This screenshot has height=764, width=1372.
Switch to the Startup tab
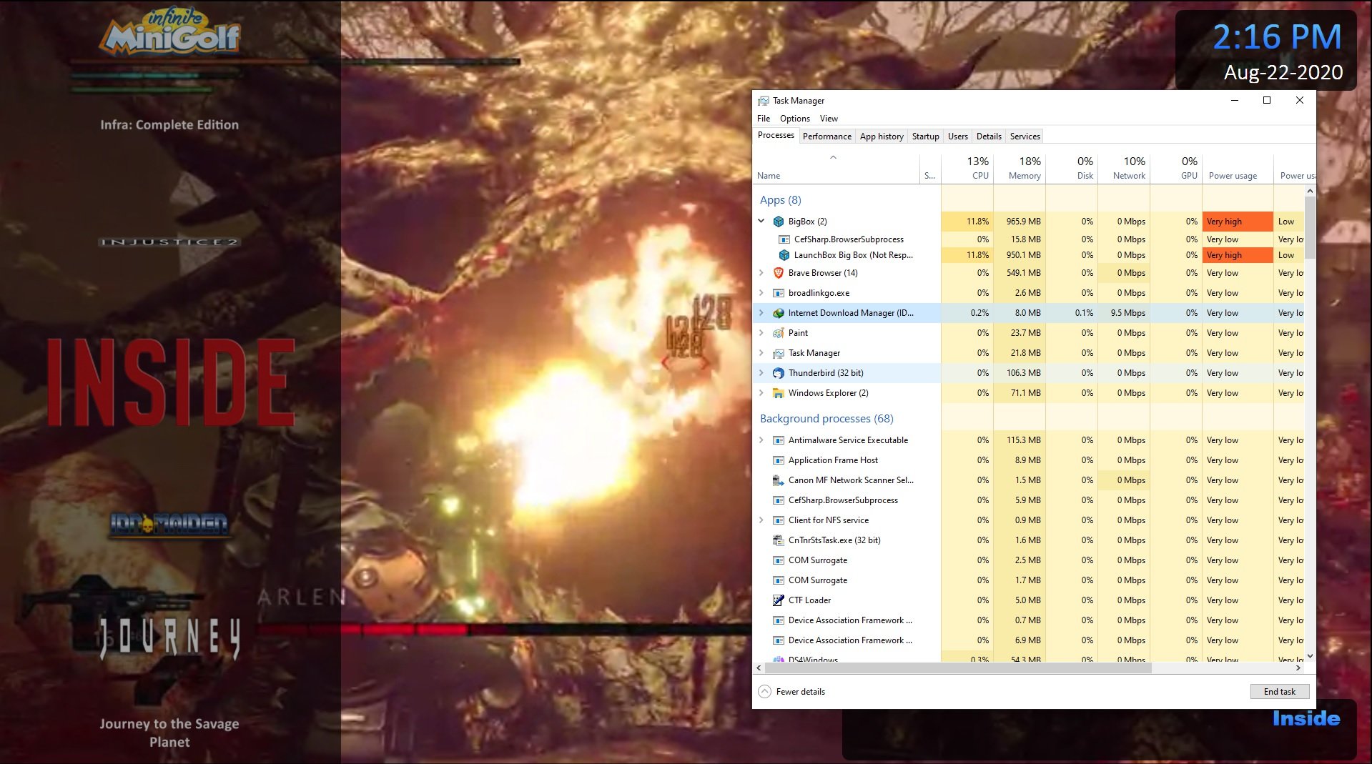point(926,137)
